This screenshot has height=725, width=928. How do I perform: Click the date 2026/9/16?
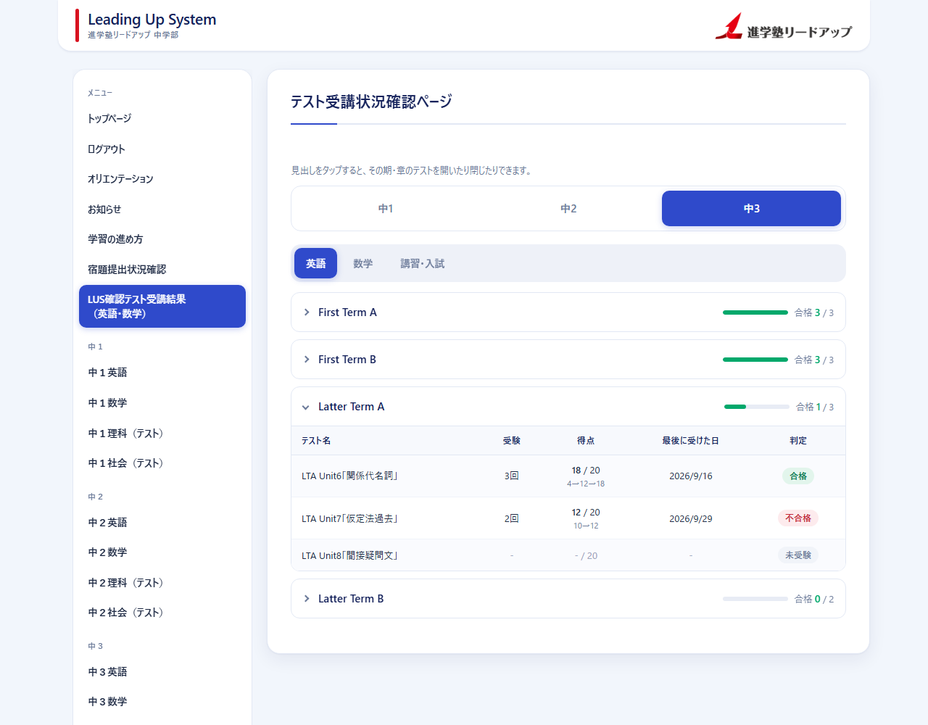click(x=691, y=476)
